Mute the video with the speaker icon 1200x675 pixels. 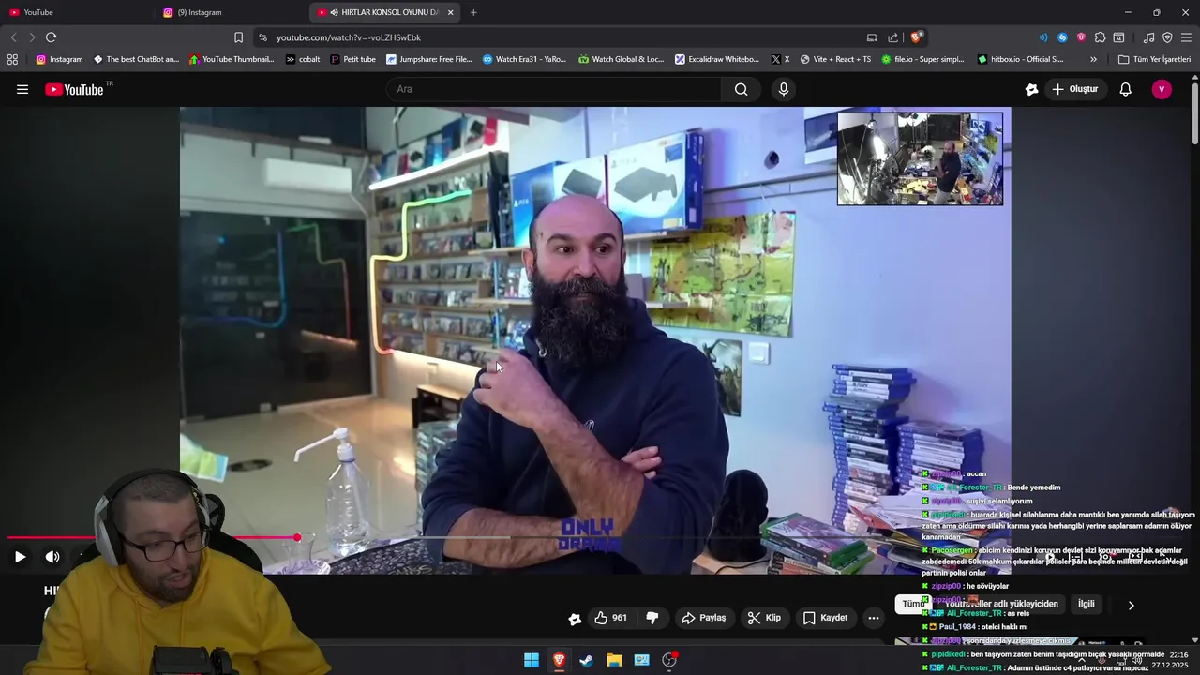tap(52, 557)
